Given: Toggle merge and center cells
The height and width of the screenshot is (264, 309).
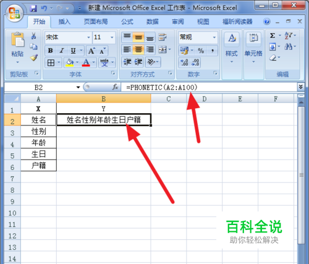Looking at the screenshot, I should [x=163, y=49].
